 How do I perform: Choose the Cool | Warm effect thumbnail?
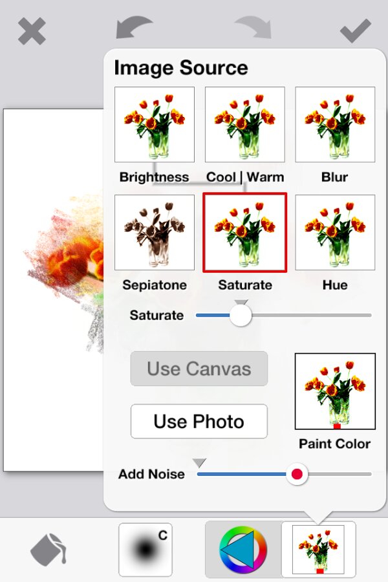coord(245,124)
